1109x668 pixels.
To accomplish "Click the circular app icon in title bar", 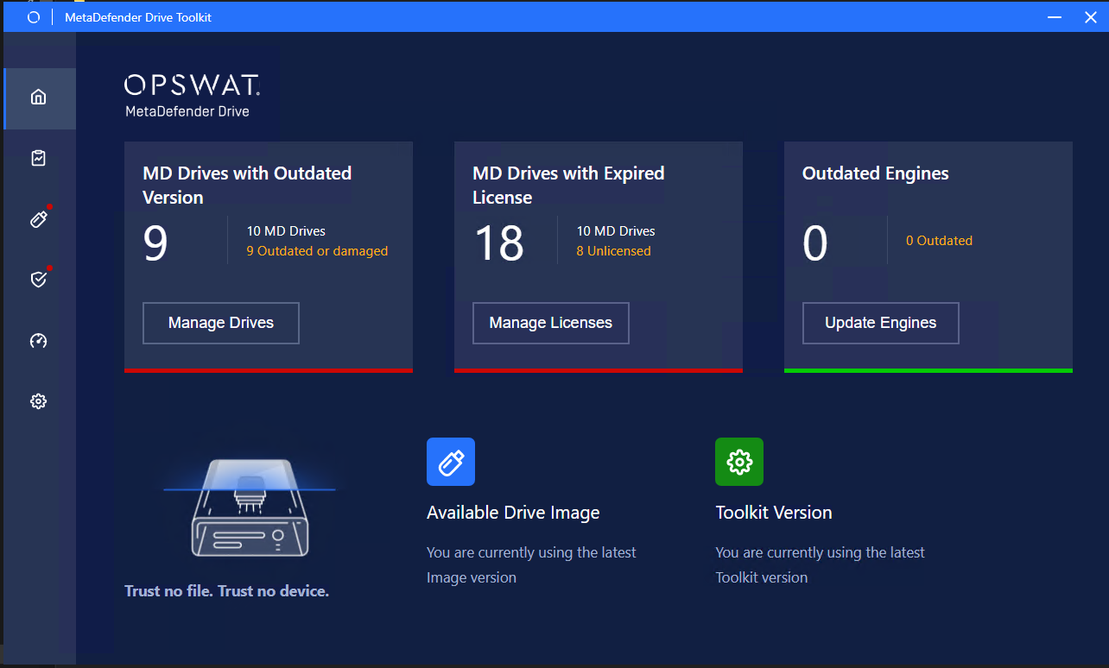I will pos(34,17).
